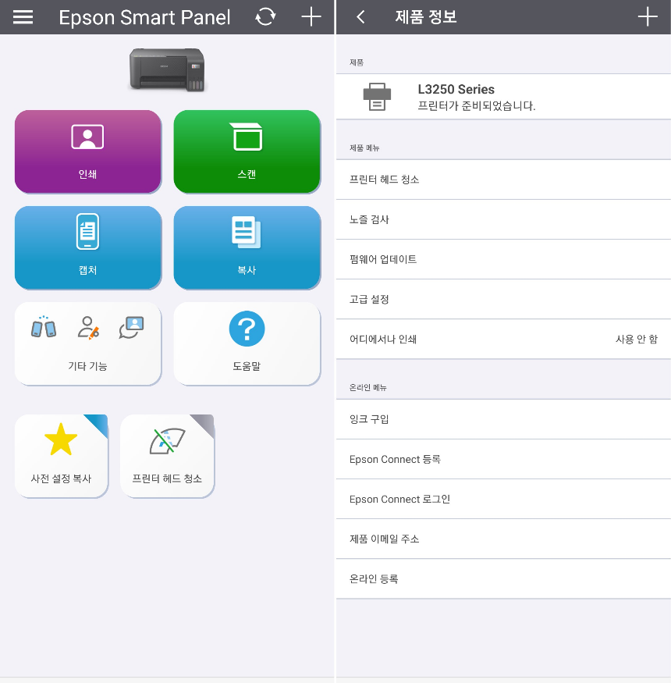The image size is (671, 683).
Task: Open 어디에서나 인쇄 menu item
Action: (x=503, y=339)
